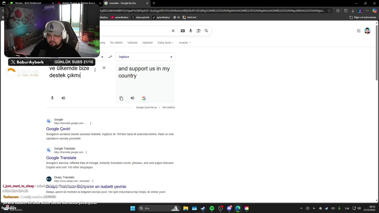Switch to the Haberler tab
The width and height of the screenshot is (379, 213).
147,43
